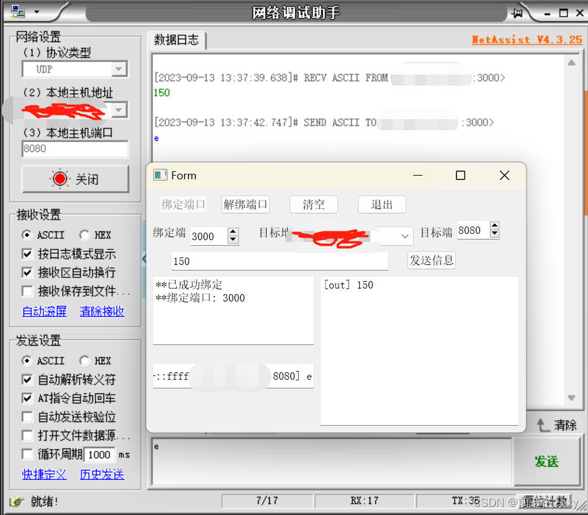Click the 就绪 status icon

[17, 501]
